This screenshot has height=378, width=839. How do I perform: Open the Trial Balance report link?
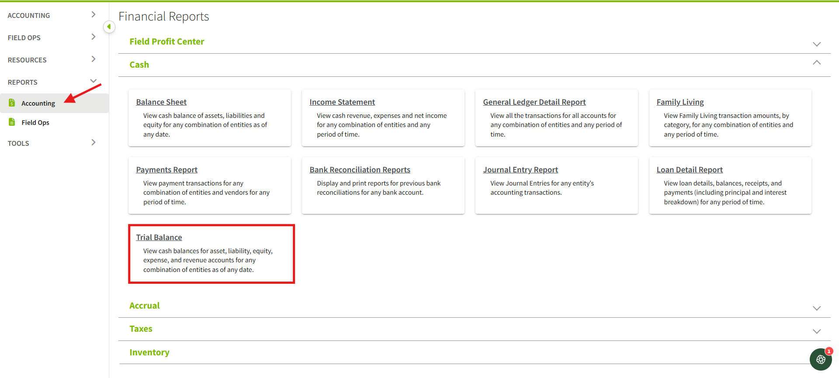[159, 237]
